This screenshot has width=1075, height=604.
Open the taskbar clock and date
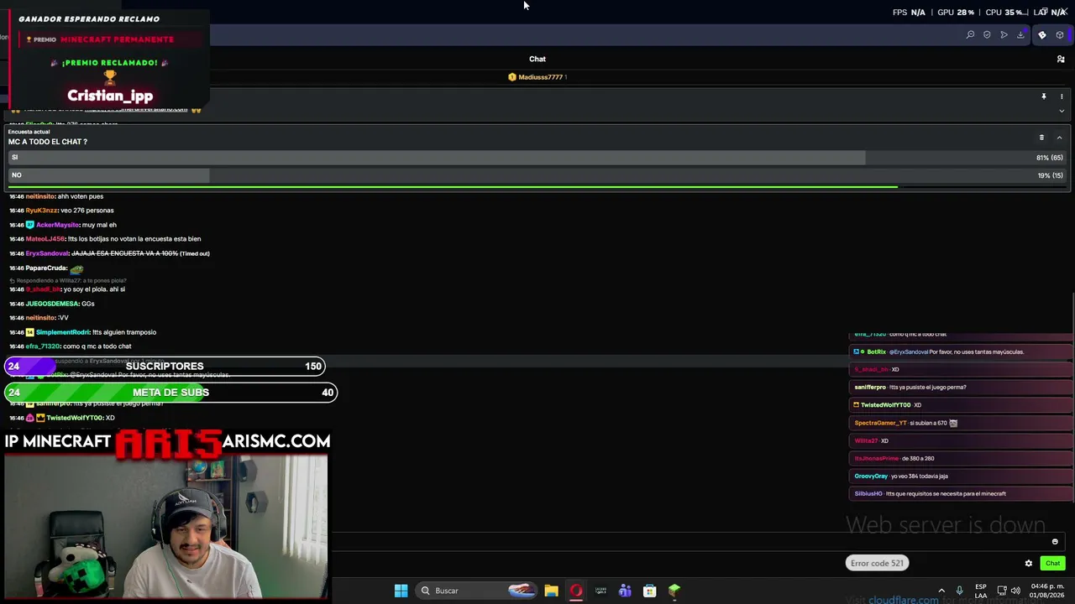coord(1047,591)
